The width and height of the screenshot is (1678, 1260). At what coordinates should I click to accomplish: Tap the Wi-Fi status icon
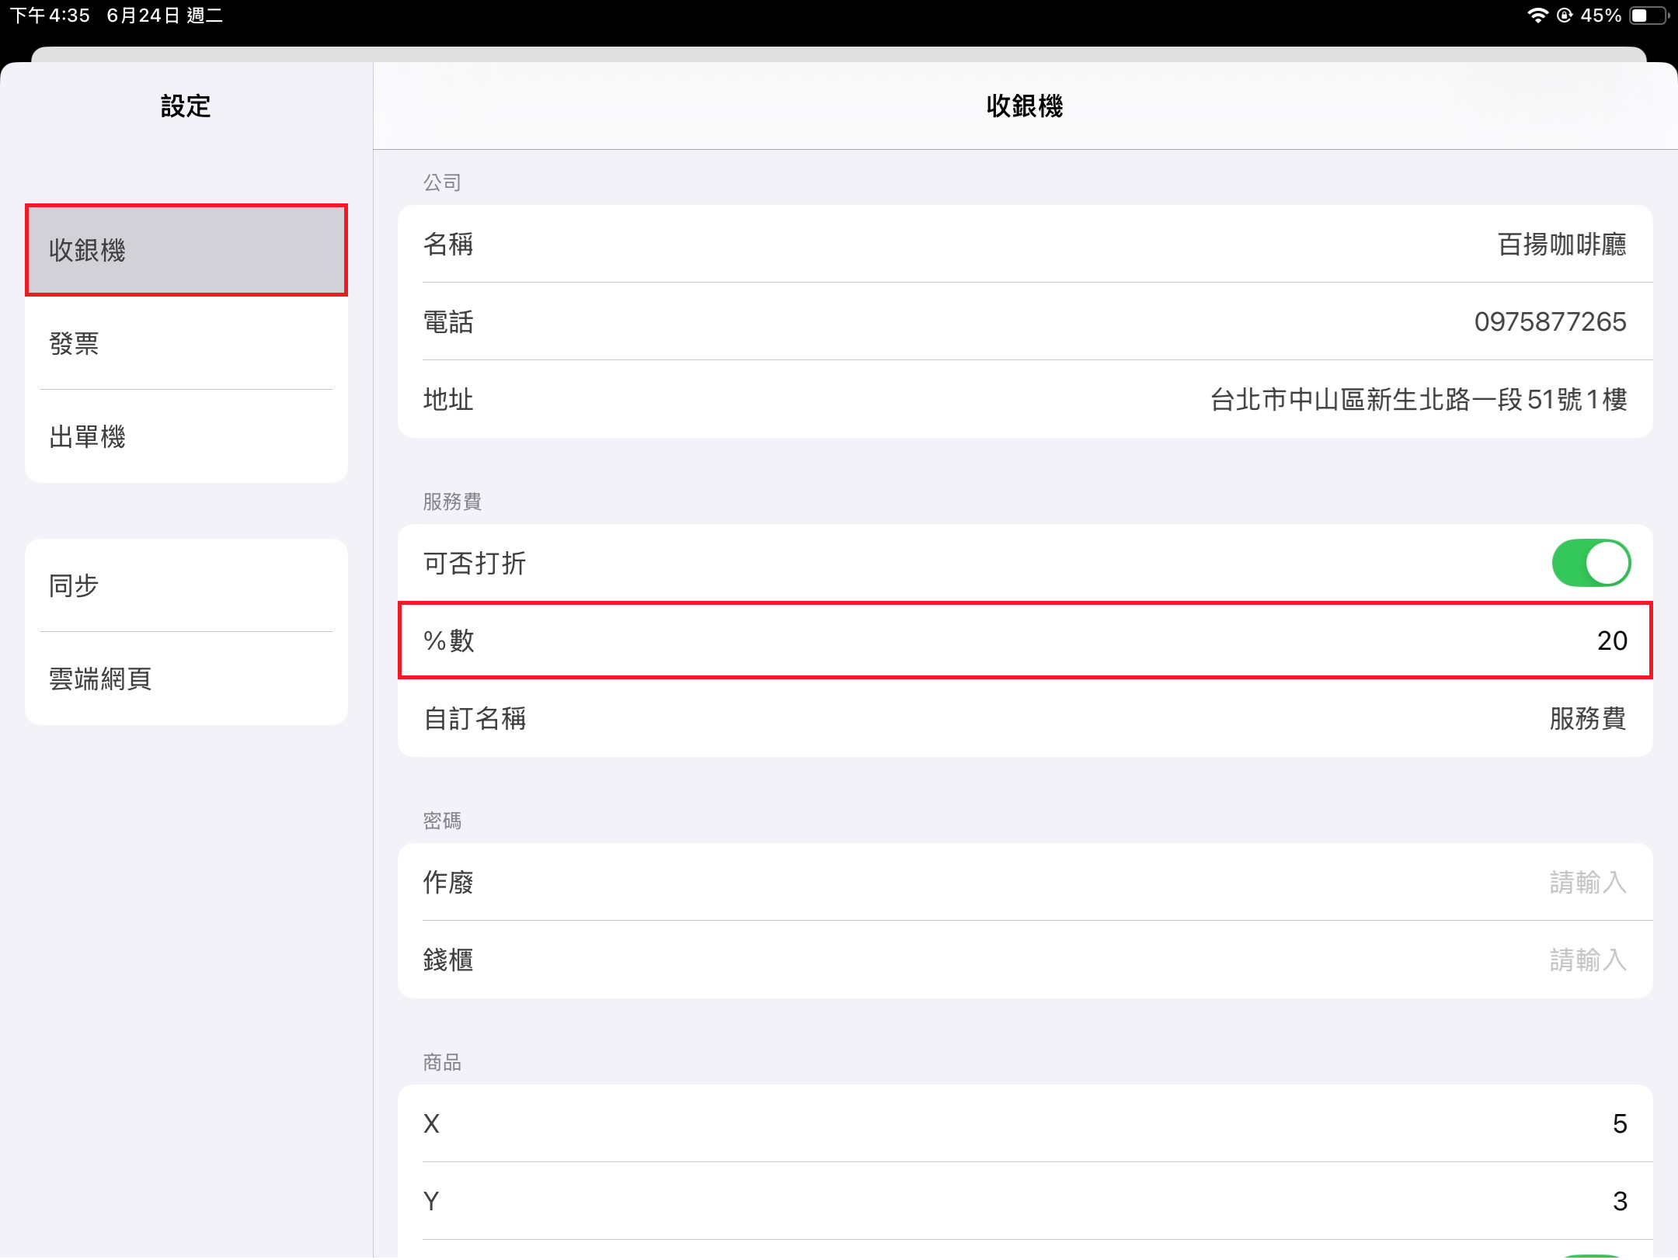(x=1537, y=16)
